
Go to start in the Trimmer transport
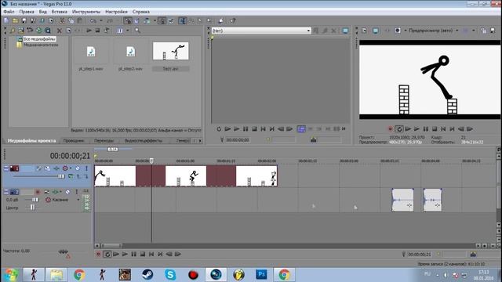[264, 129]
